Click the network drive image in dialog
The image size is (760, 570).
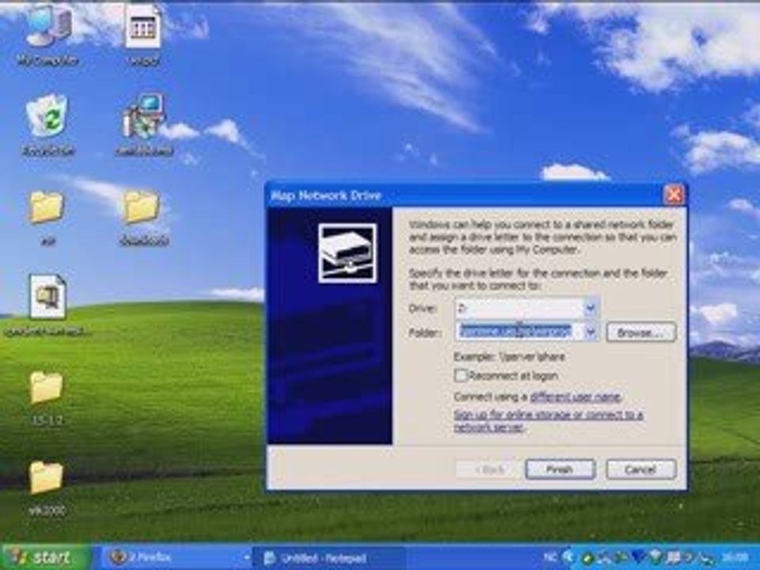coord(347,253)
